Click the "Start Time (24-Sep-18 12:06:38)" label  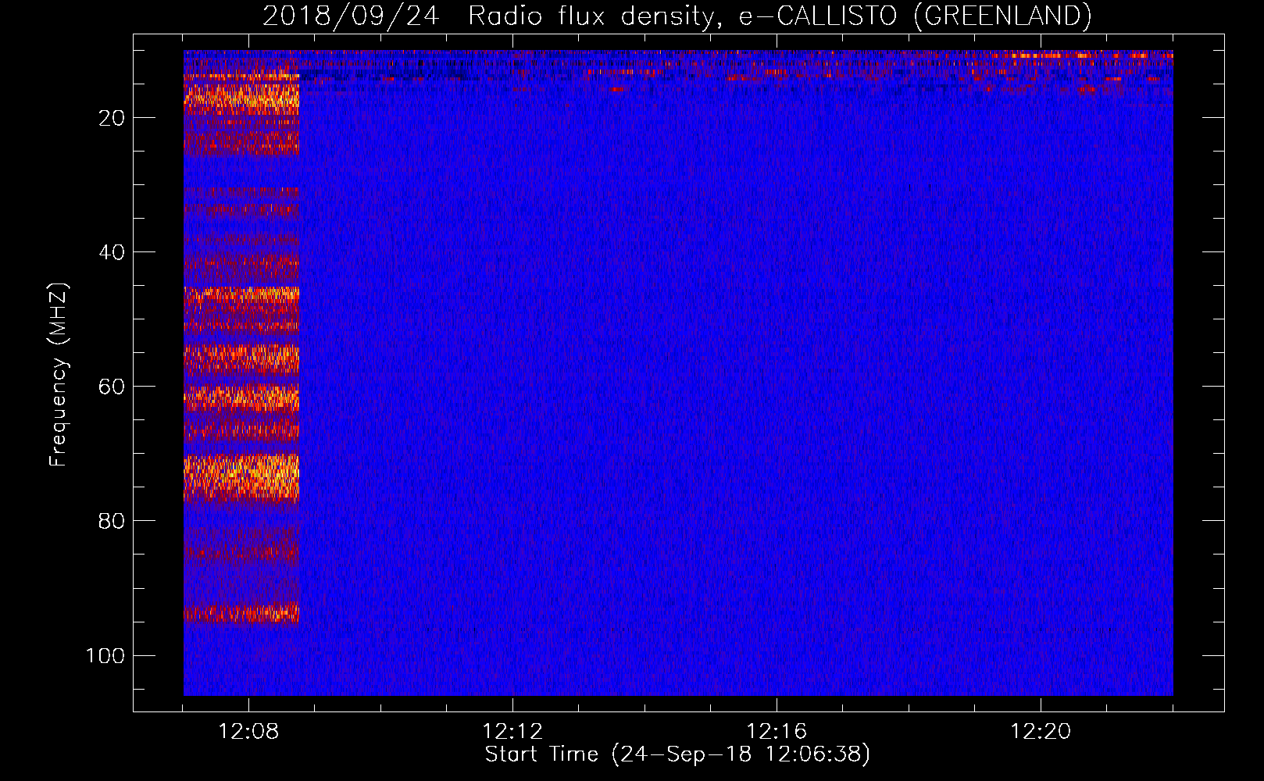coord(677,754)
